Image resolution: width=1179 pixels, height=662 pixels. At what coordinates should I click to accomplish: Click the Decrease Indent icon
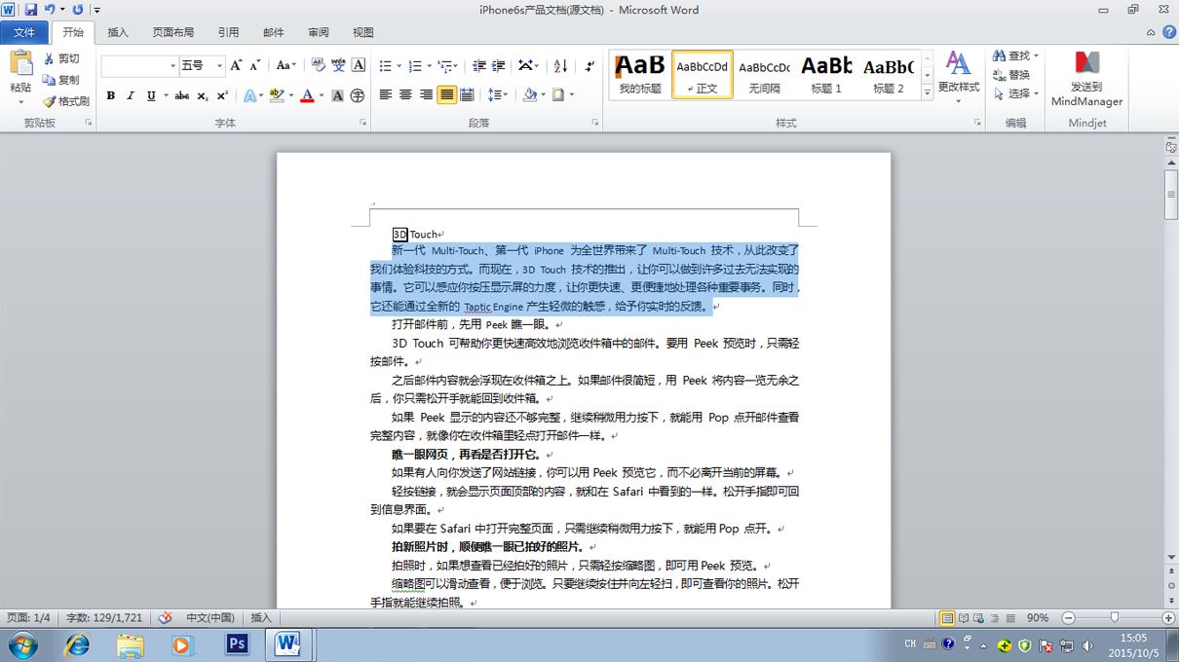point(478,65)
